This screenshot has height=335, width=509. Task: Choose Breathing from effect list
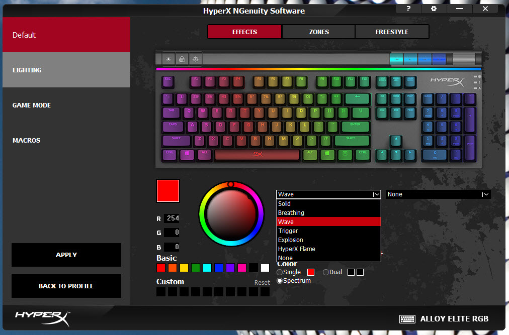point(328,213)
